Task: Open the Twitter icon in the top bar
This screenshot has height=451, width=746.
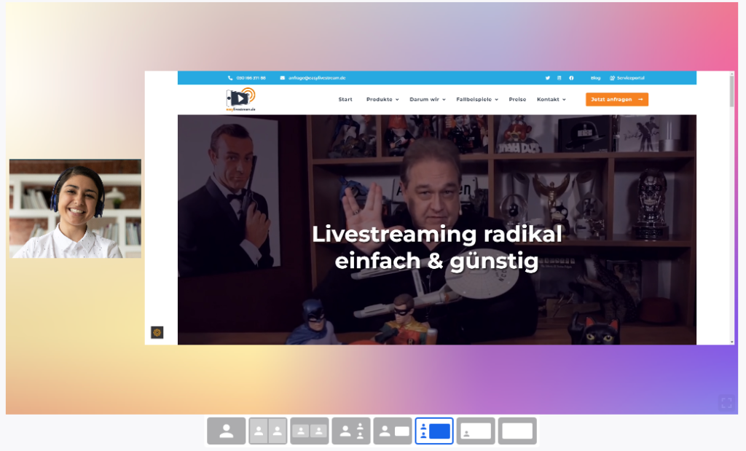Action: click(548, 78)
